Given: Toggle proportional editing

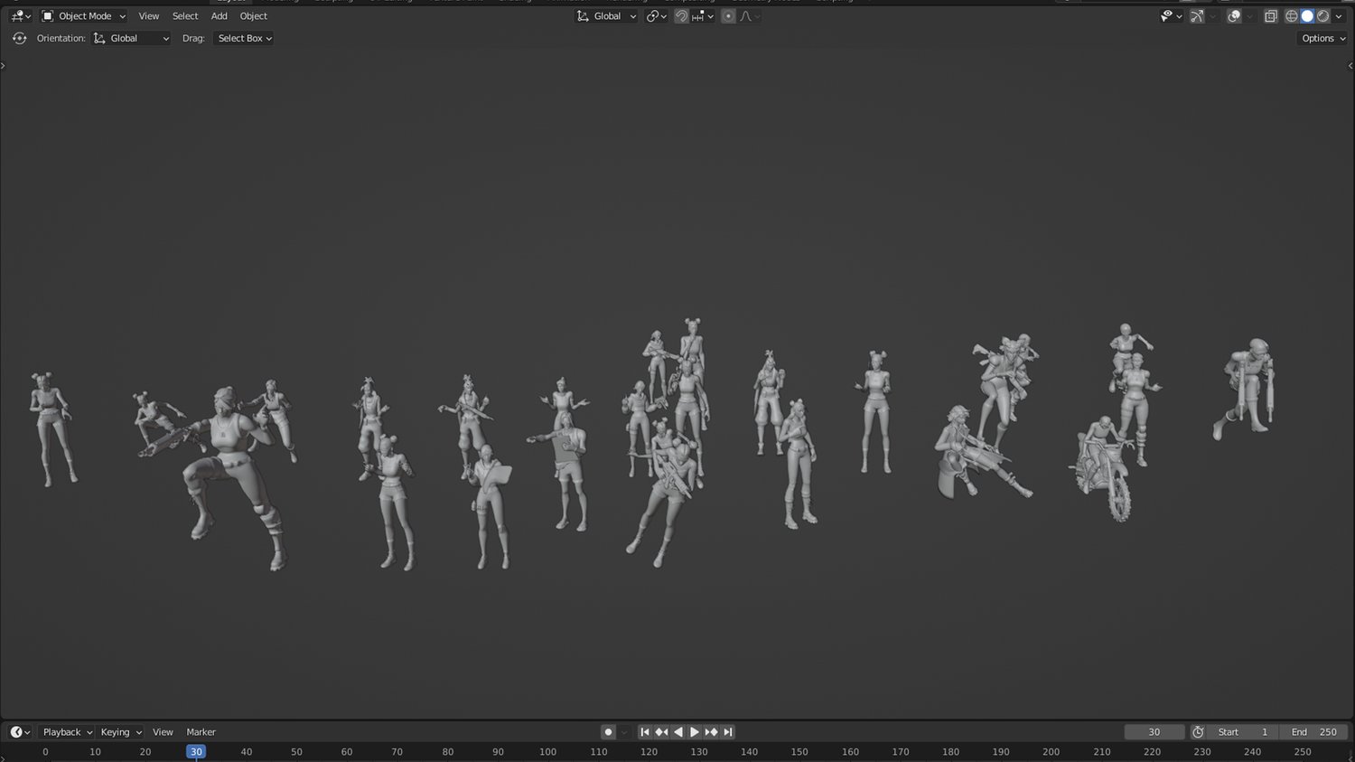Looking at the screenshot, I should pos(728,16).
